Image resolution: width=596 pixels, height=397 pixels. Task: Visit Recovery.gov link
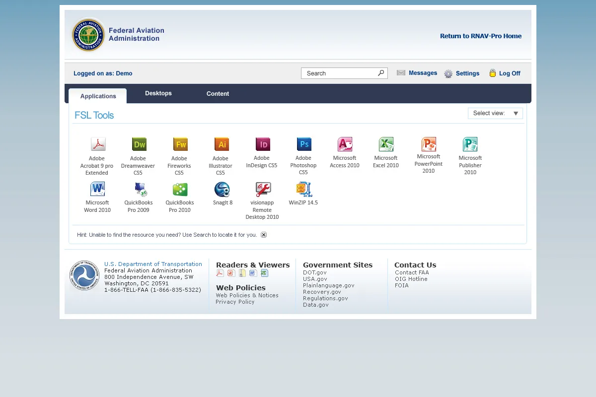coord(322,292)
